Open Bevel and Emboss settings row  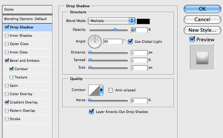click(27, 61)
